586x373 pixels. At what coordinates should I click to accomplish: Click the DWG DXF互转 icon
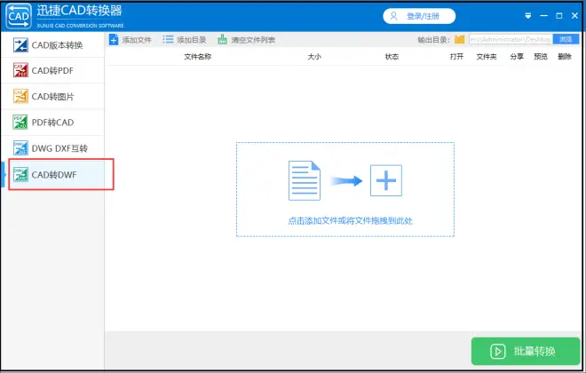[20, 148]
